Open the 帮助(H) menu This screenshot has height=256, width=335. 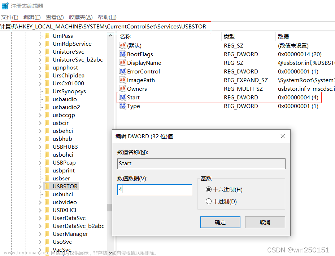[x=107, y=17]
